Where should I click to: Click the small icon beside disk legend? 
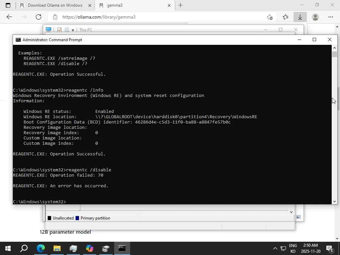[298, 217]
